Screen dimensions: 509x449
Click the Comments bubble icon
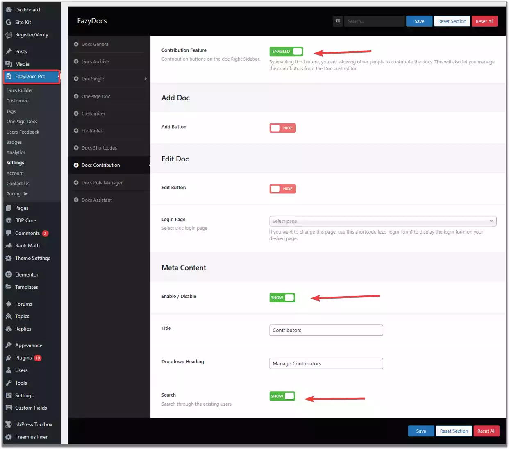pos(9,233)
